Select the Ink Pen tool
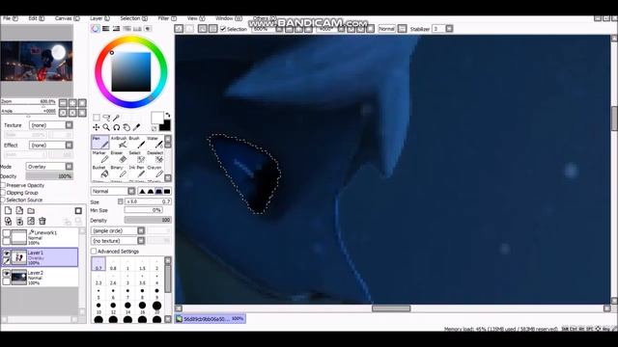Viewport: 618px width, 347px height. [x=137, y=172]
